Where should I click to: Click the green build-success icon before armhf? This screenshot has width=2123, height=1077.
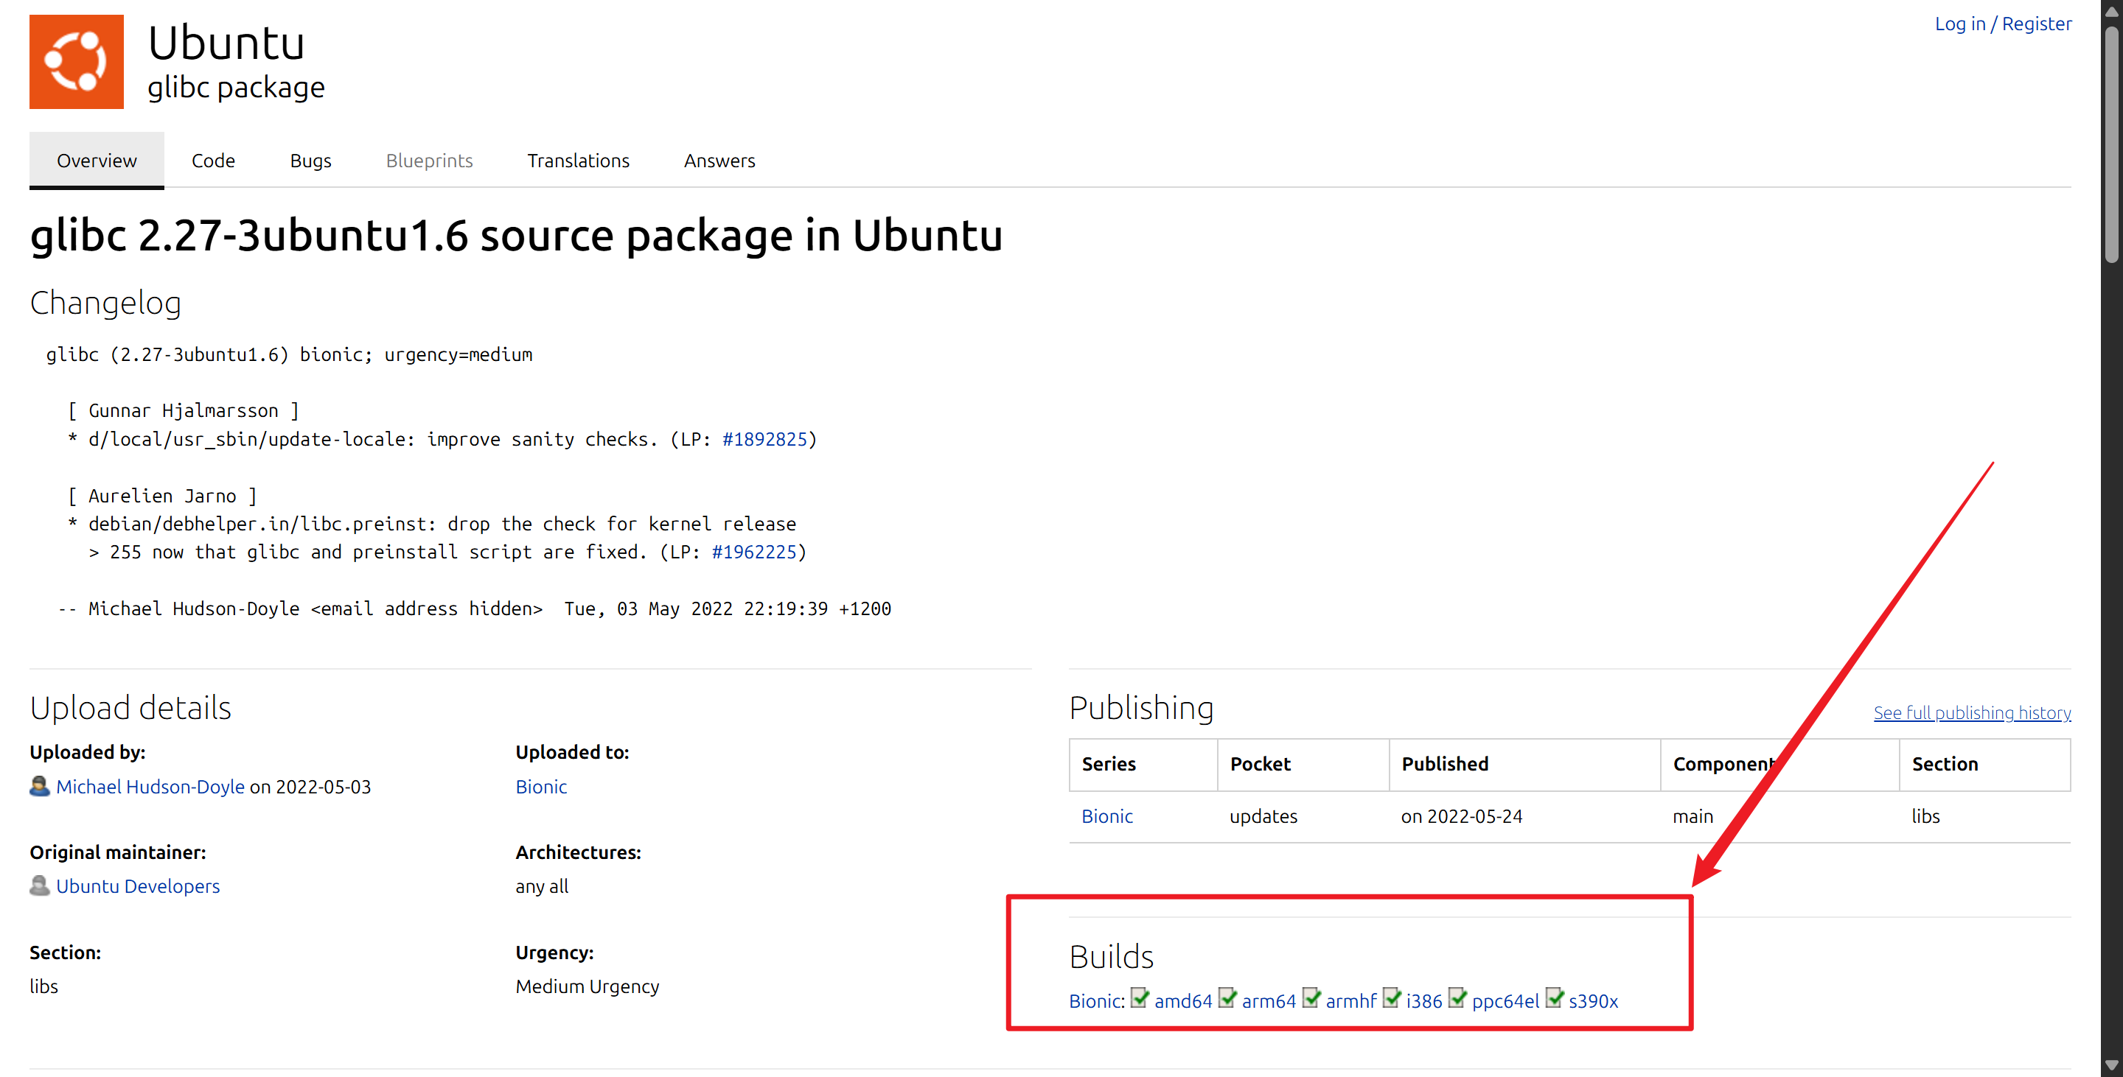(1311, 998)
